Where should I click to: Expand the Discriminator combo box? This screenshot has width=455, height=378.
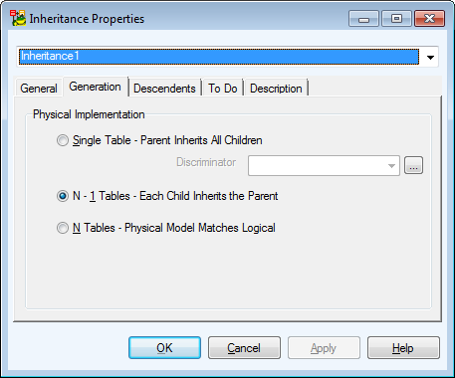(x=391, y=165)
